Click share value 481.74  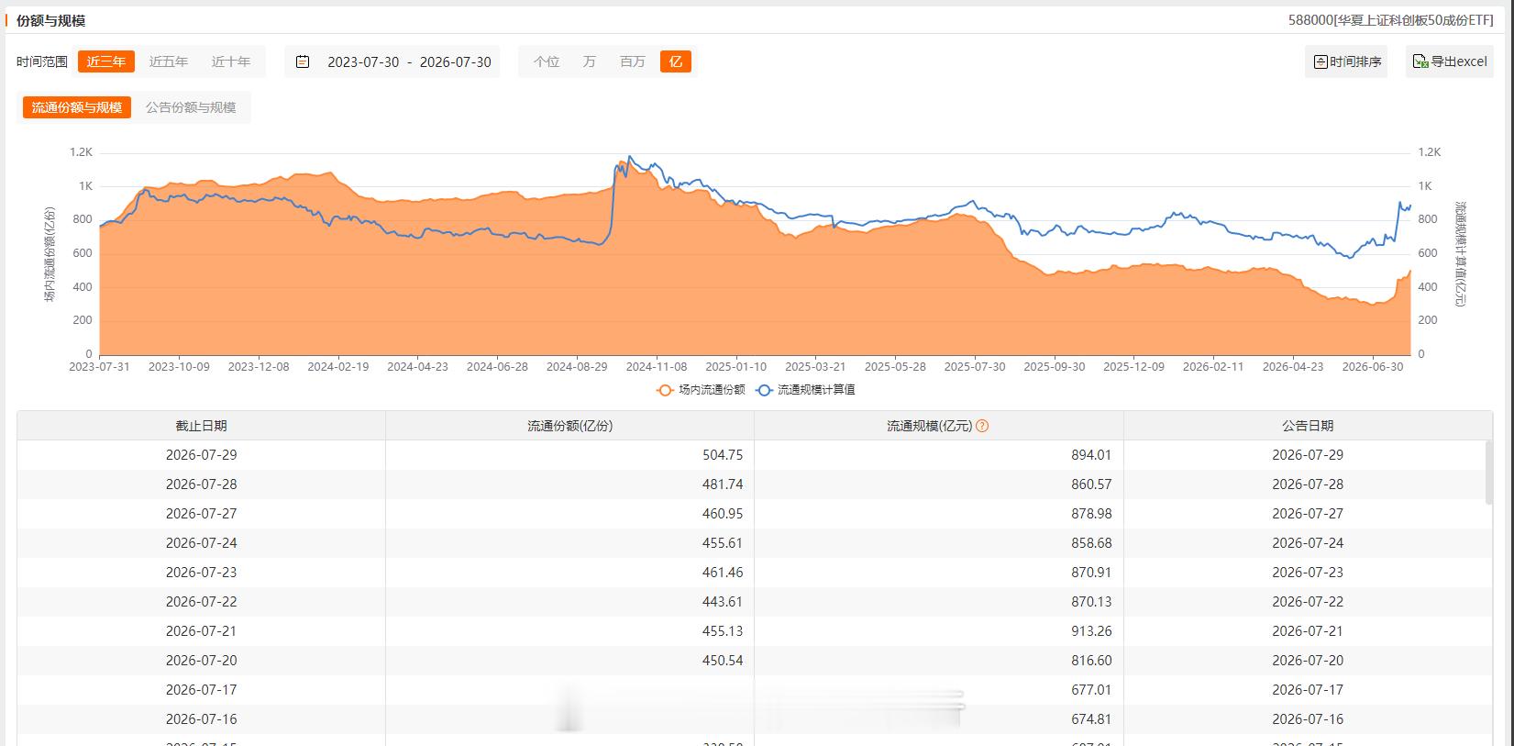[723, 484]
